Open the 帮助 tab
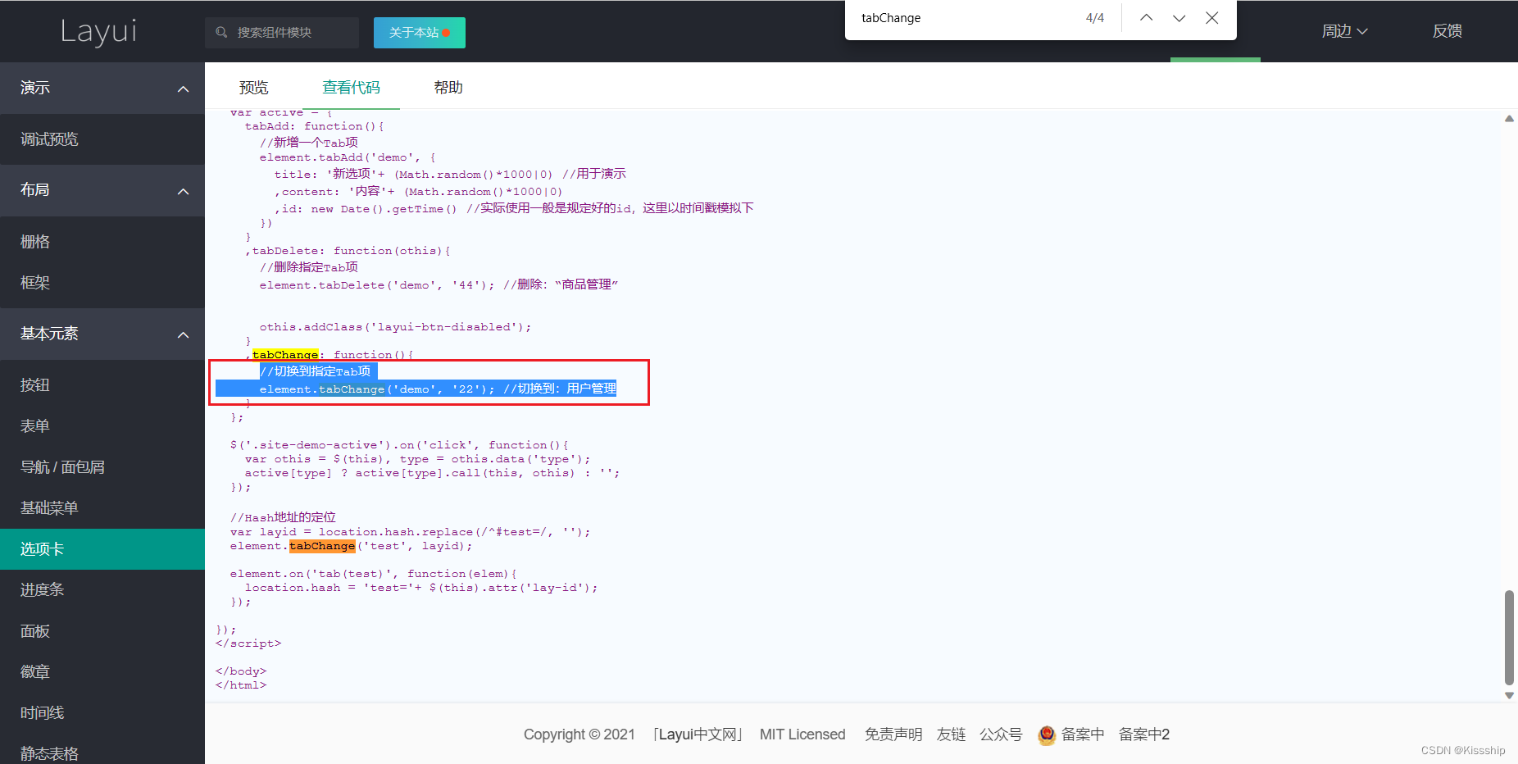This screenshot has width=1518, height=764. [x=448, y=87]
